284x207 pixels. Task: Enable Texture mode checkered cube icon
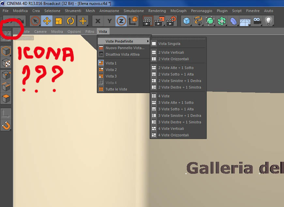(x=6, y=63)
